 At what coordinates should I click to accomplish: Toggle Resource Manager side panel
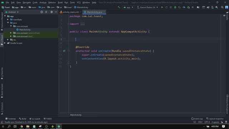coord(2,21)
